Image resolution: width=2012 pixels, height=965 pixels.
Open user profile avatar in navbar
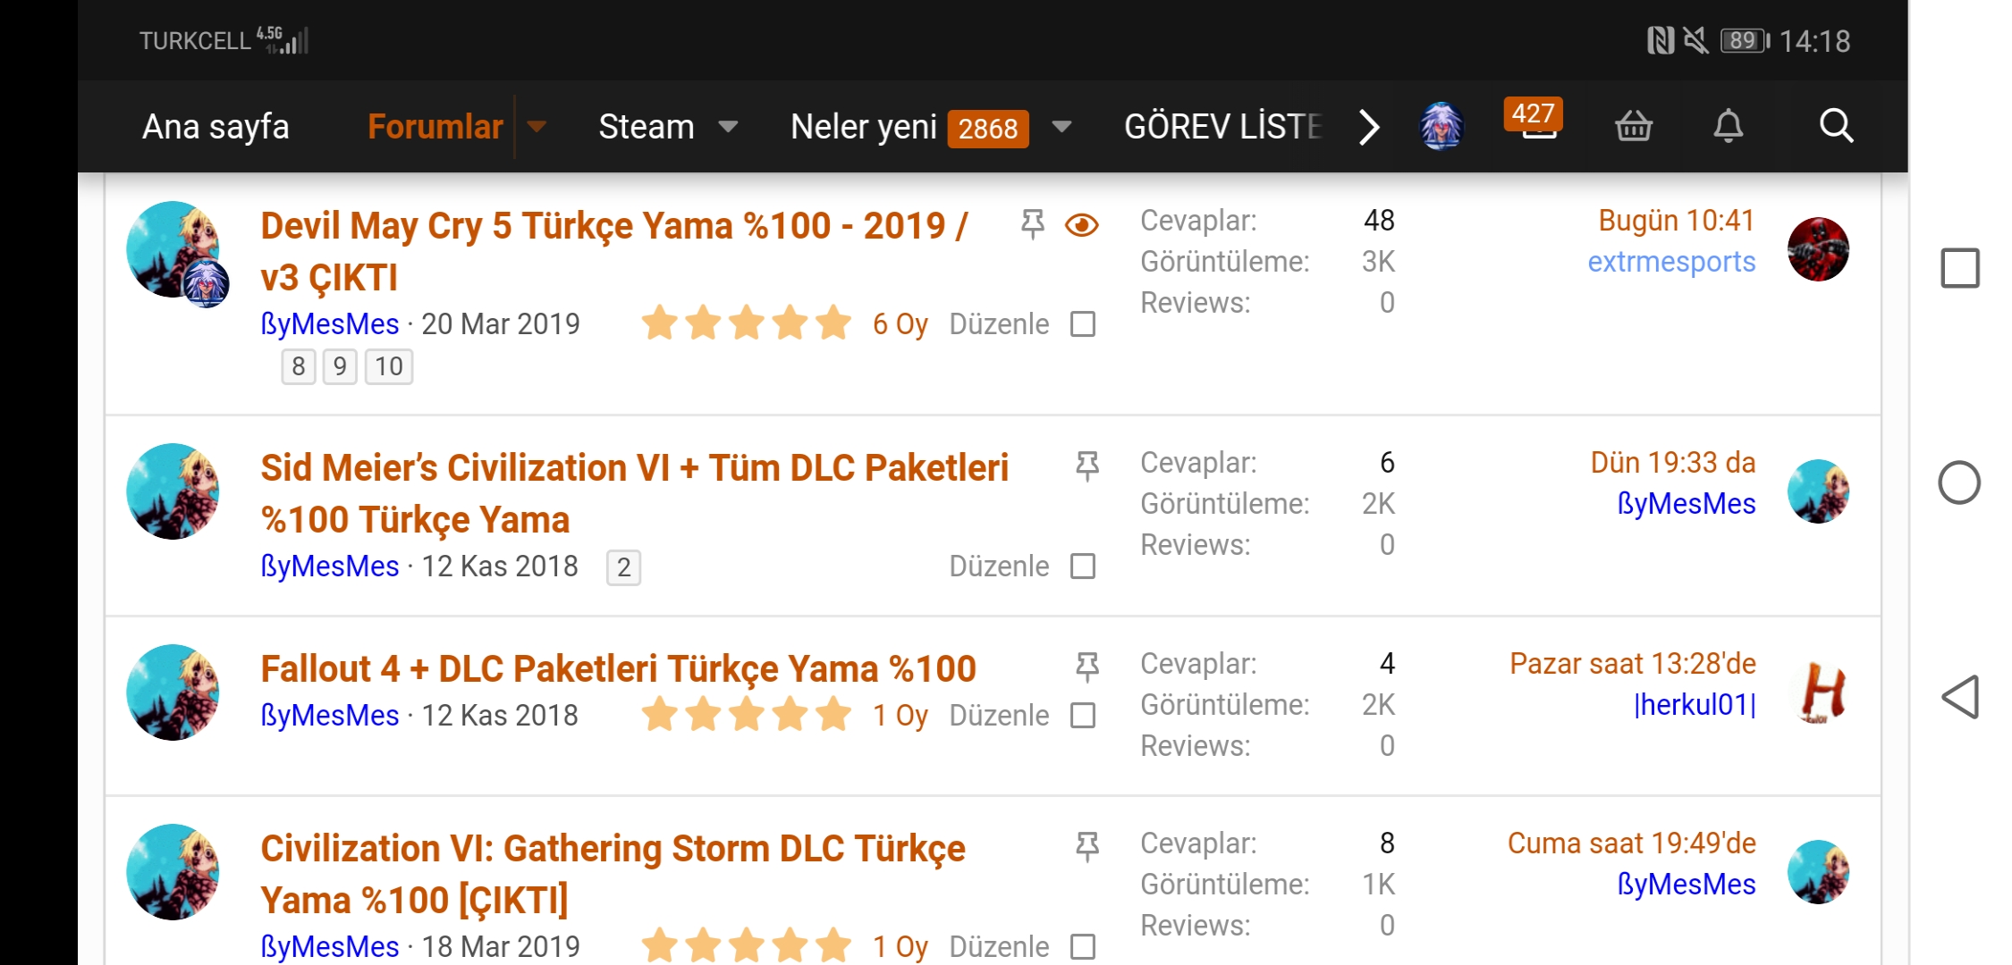tap(1441, 126)
